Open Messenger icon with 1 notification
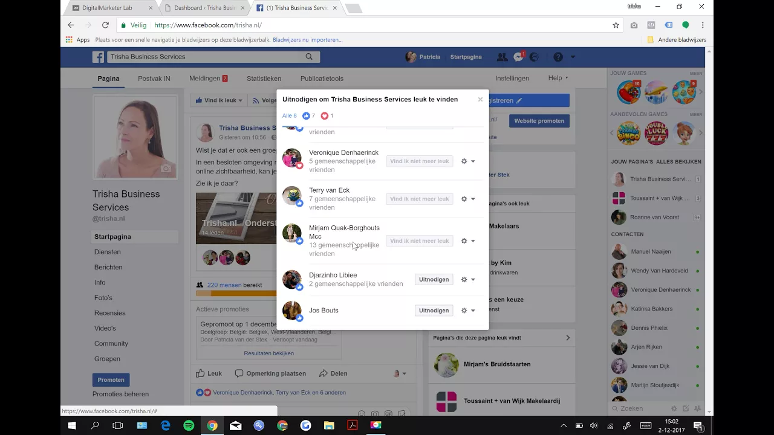The image size is (774, 435). [519, 57]
